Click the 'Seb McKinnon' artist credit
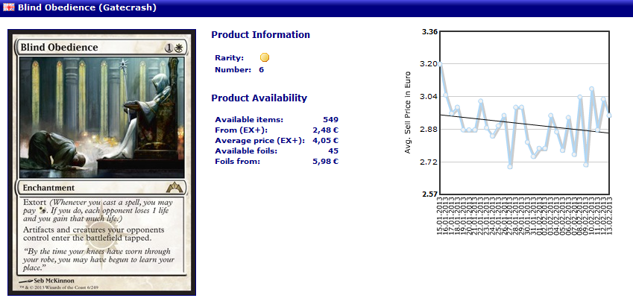This screenshot has height=301, width=633. coord(54,280)
